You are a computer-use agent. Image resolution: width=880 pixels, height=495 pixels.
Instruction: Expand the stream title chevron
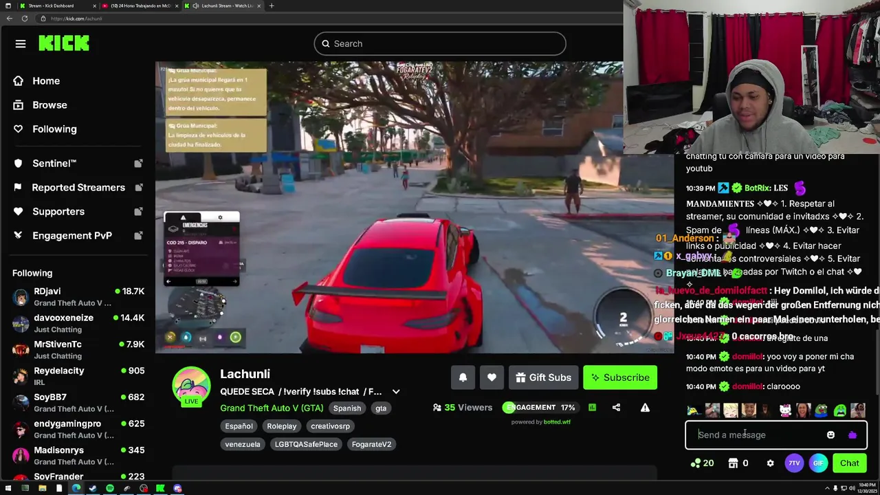pos(396,392)
